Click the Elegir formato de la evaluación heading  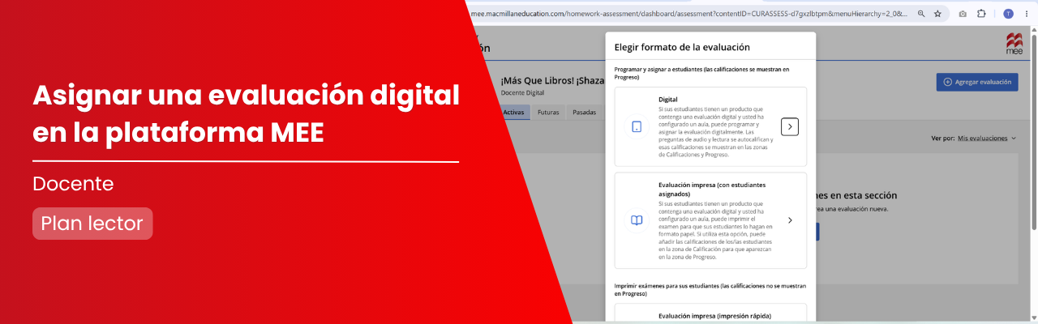click(682, 48)
